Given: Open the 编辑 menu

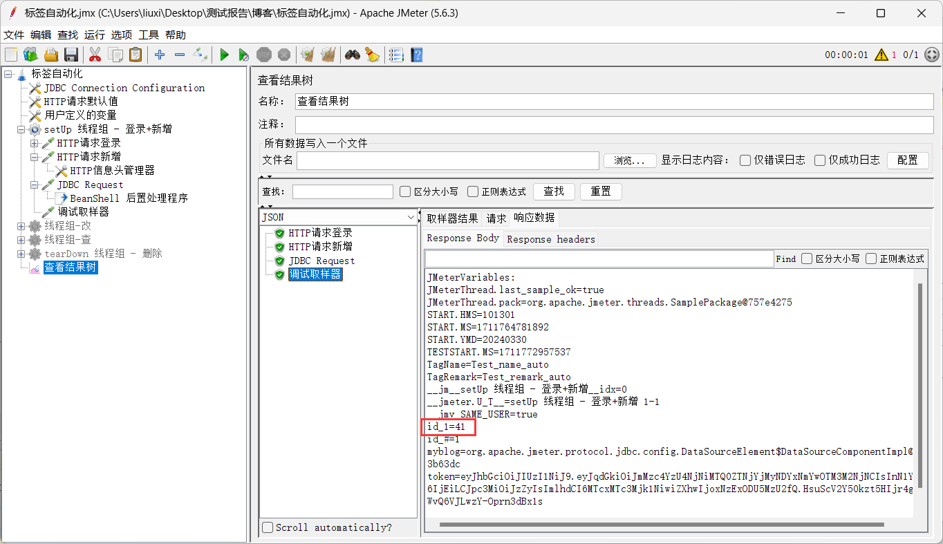Looking at the screenshot, I should pos(41,35).
